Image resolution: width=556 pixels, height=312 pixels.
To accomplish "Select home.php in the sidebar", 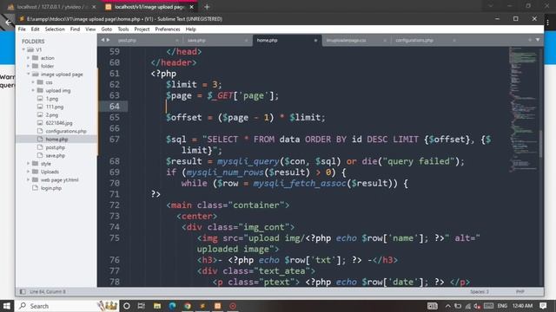I will (56, 140).
